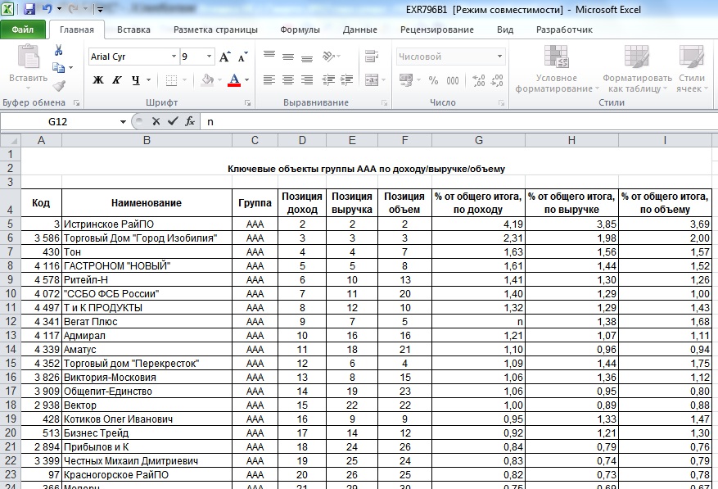This screenshot has width=718, height=489.
Task: Click the decrease indent icon
Action: [x=328, y=80]
